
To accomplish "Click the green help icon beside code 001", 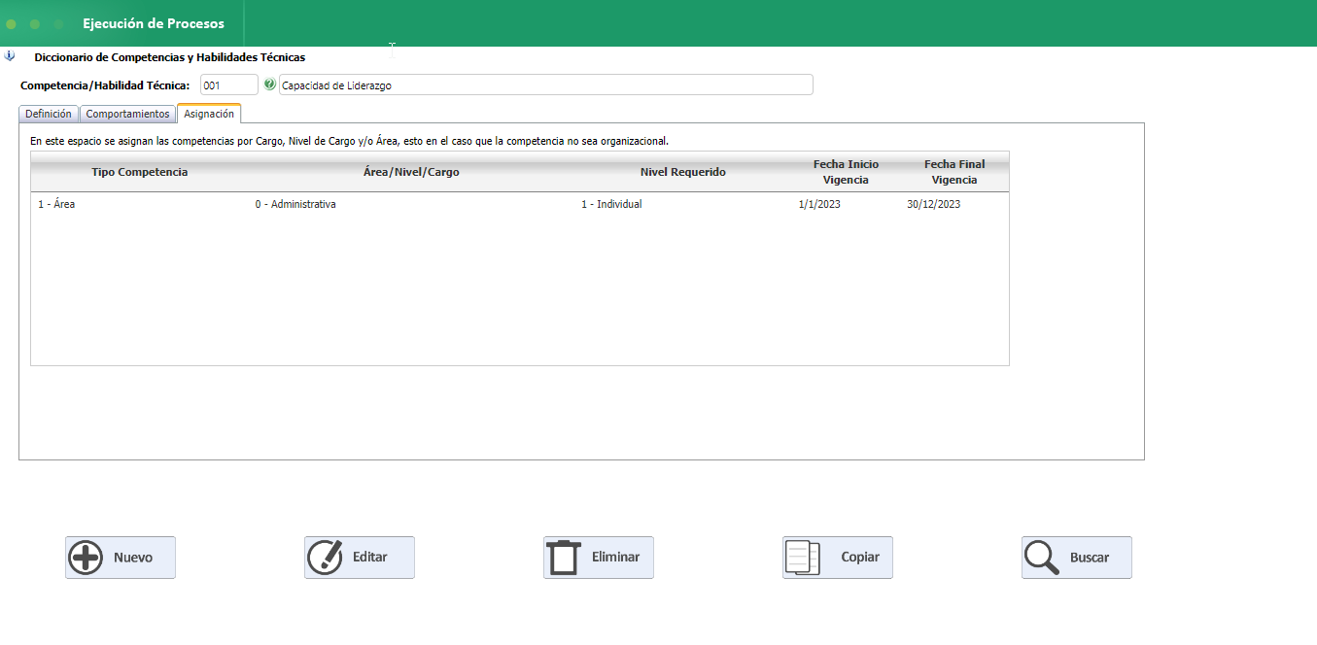I will [269, 85].
